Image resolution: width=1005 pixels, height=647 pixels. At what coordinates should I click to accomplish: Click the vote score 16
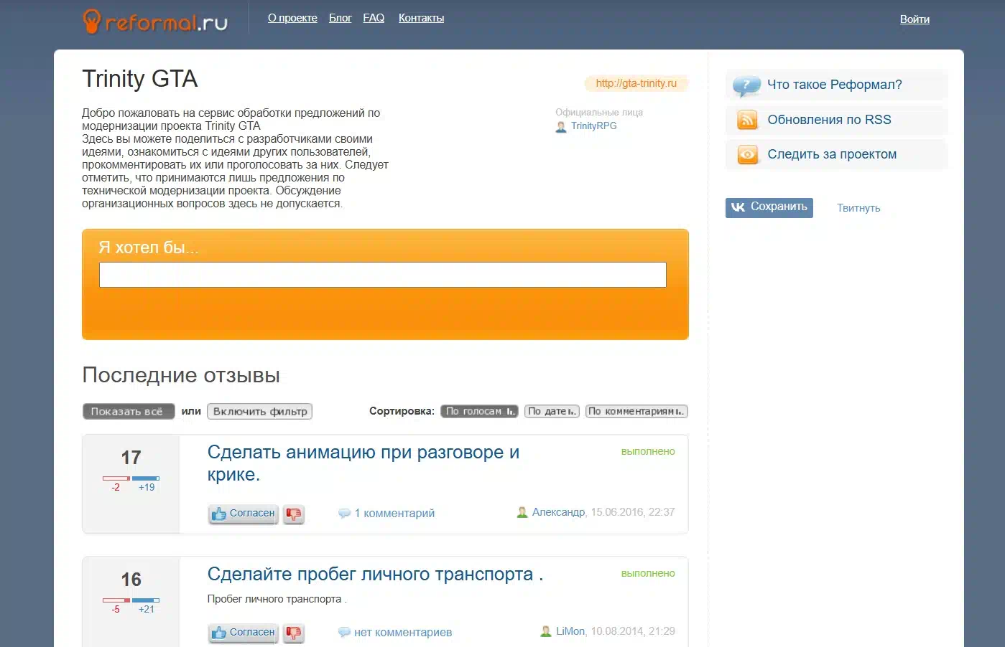tap(131, 580)
